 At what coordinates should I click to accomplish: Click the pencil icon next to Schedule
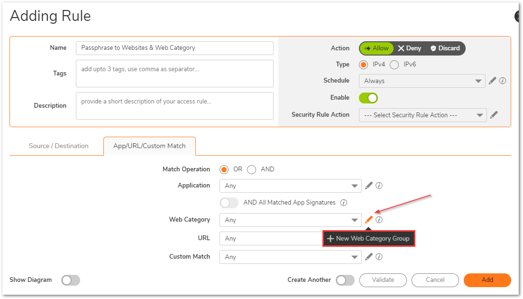click(x=492, y=81)
